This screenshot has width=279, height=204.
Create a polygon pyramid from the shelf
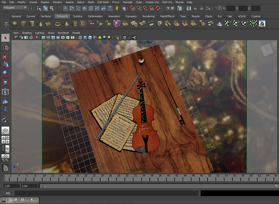click(66, 24)
